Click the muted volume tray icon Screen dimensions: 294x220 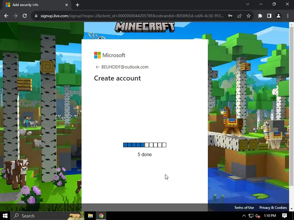coord(258,216)
